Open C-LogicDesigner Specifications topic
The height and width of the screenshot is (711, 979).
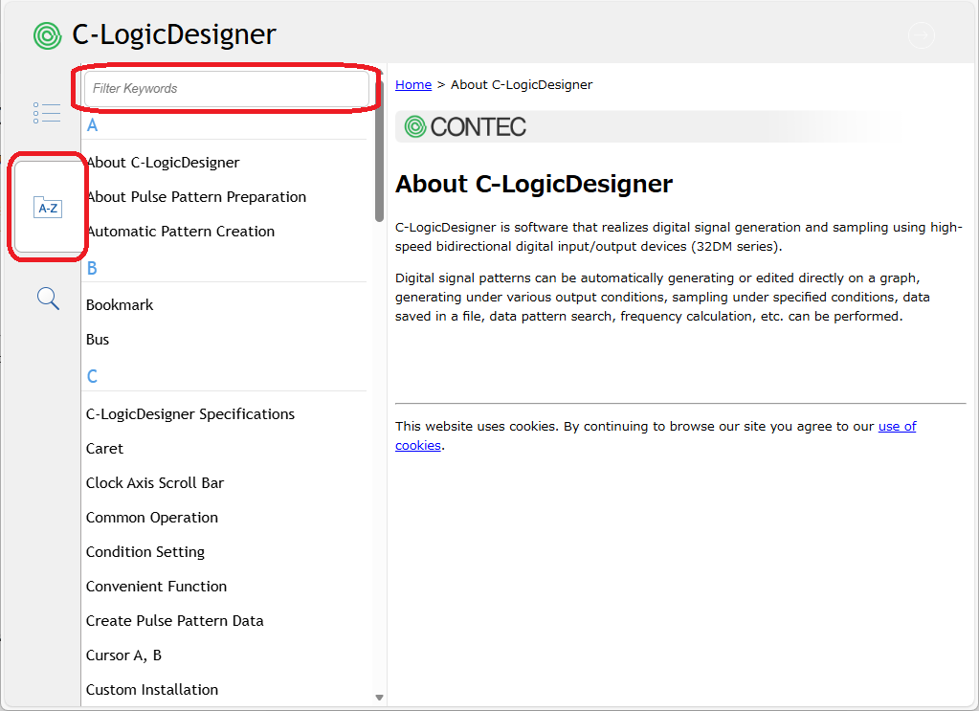(190, 413)
